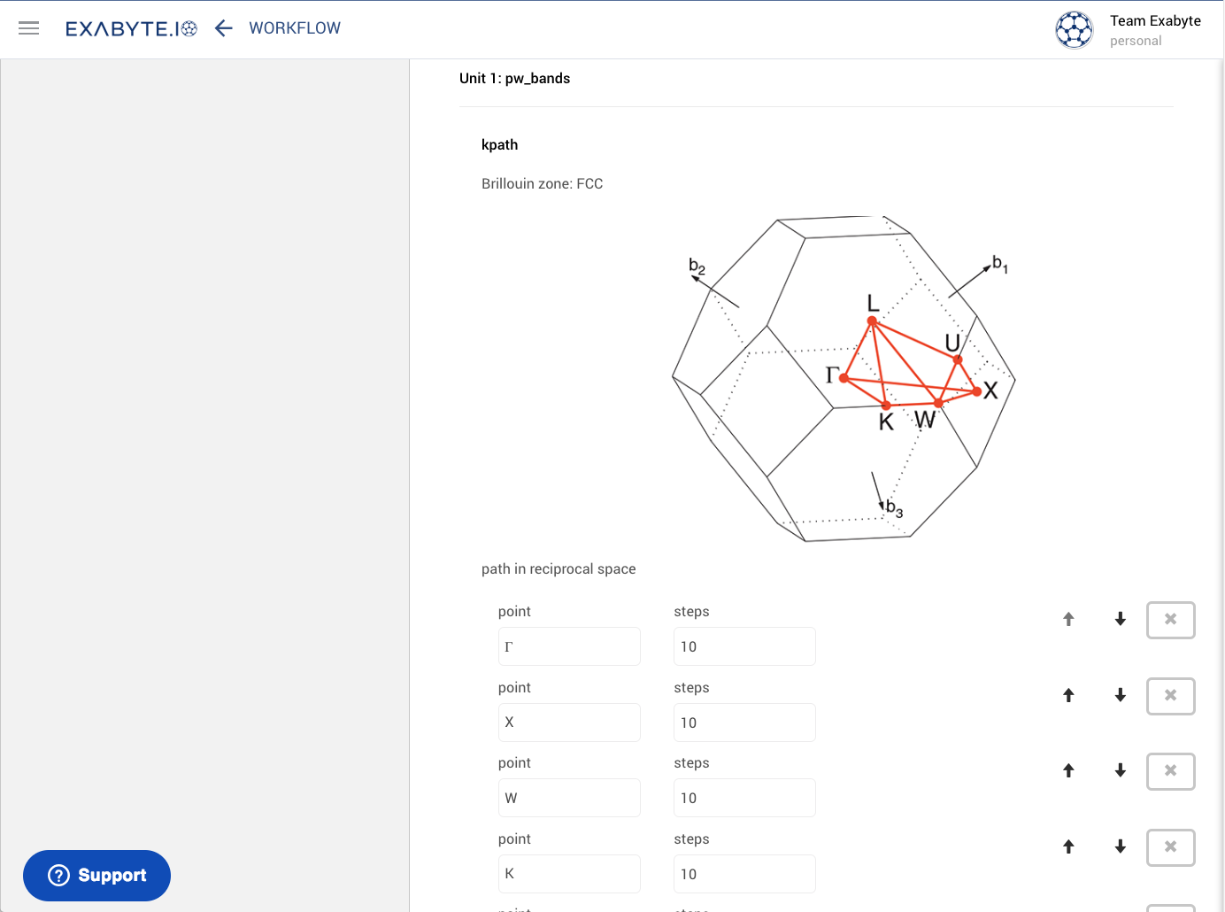
Task: Edit steps field for point X
Action: click(x=744, y=723)
